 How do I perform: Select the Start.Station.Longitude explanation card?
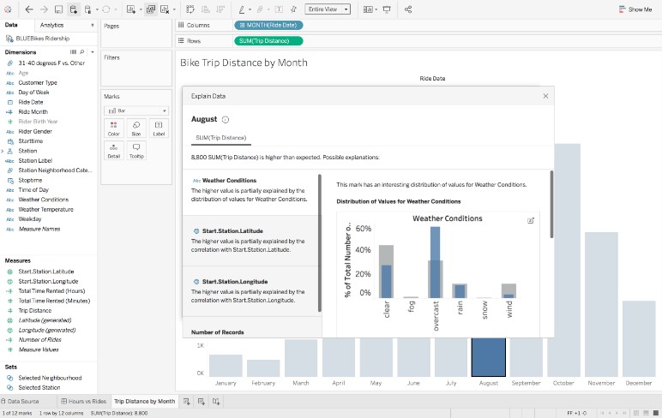250,291
